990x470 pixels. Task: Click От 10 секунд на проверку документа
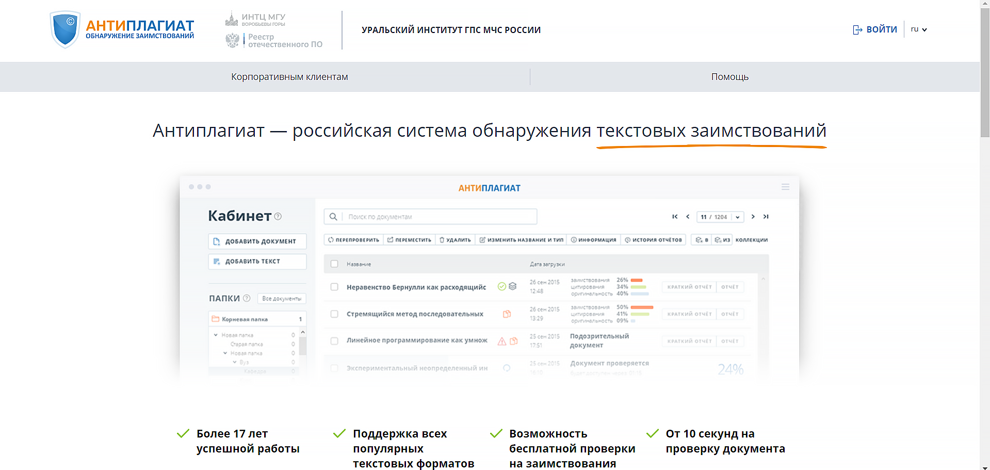click(x=725, y=441)
